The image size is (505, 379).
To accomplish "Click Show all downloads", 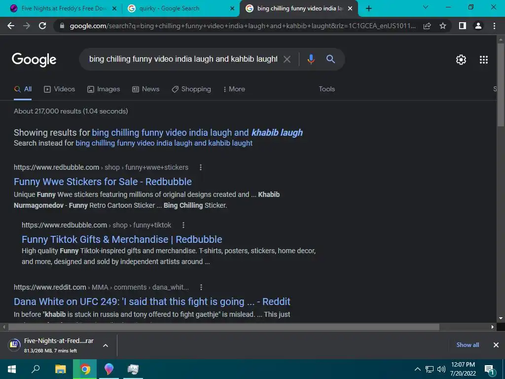I will click(468, 345).
